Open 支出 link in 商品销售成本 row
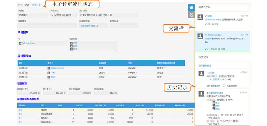 pos(21,114)
